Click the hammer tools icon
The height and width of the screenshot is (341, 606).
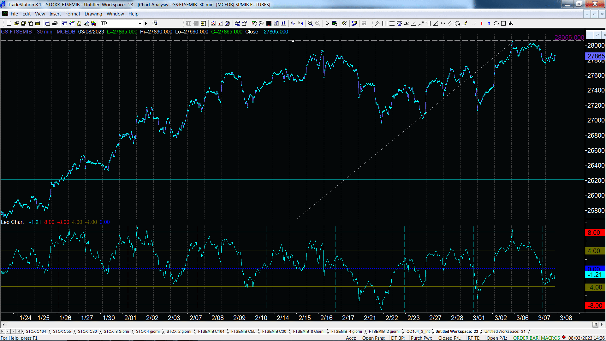point(344,23)
